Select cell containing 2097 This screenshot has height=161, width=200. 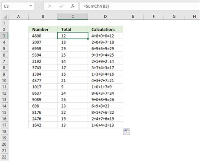point(43,42)
